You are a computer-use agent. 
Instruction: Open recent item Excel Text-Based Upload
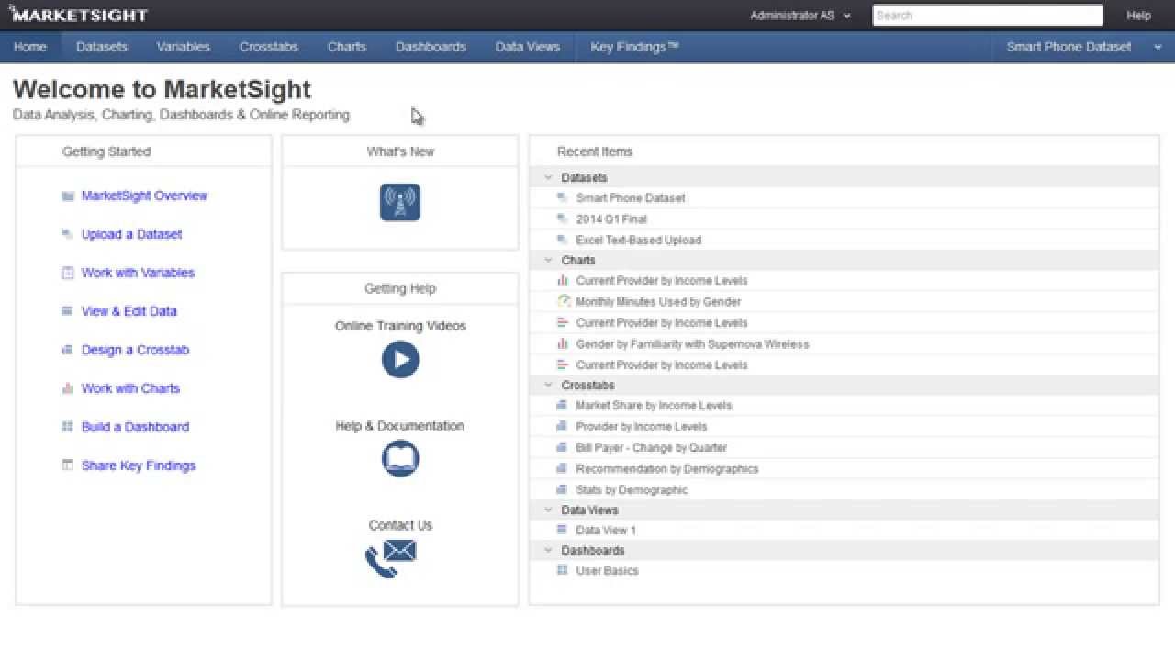pyautogui.click(x=639, y=240)
